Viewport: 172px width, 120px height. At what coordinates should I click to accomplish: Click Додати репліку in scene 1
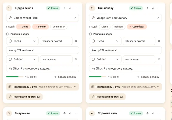coord(65,77)
